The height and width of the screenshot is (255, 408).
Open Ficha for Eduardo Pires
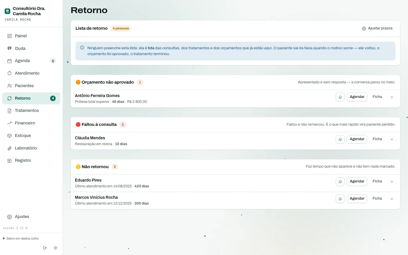pos(377,182)
